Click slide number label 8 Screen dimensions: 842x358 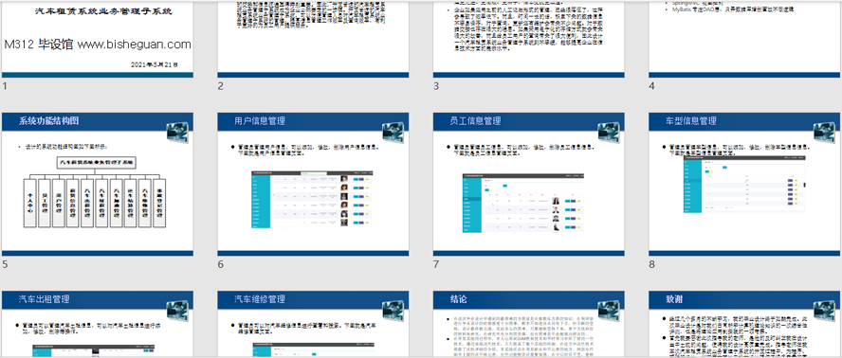click(x=652, y=264)
